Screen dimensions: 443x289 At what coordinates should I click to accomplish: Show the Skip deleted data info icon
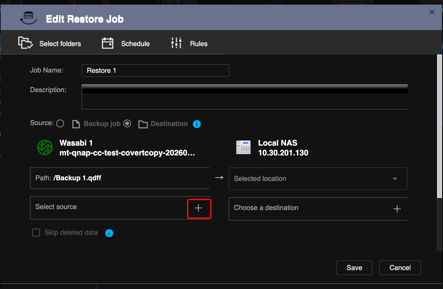click(x=109, y=233)
